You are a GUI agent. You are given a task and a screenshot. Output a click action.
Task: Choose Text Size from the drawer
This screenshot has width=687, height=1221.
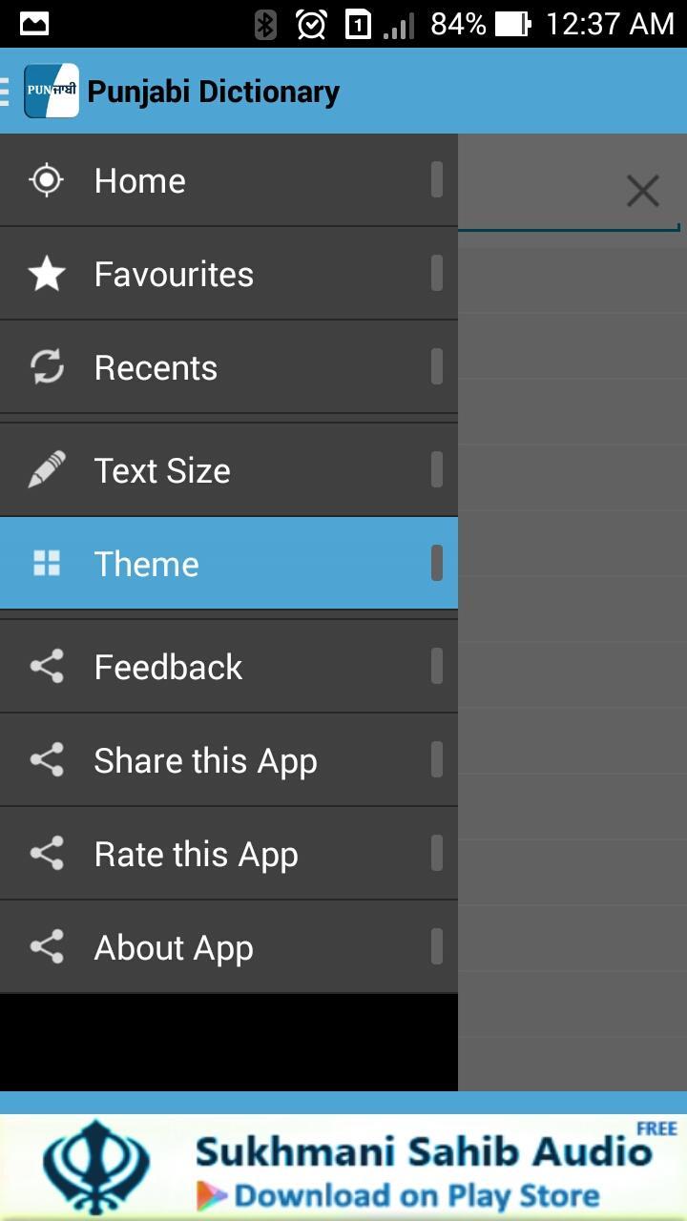pyautogui.click(x=229, y=470)
